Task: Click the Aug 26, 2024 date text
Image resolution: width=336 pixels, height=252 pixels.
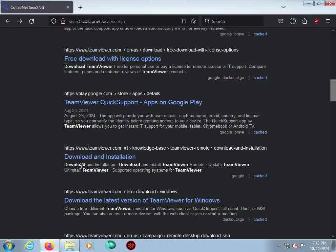Action: tap(76, 111)
